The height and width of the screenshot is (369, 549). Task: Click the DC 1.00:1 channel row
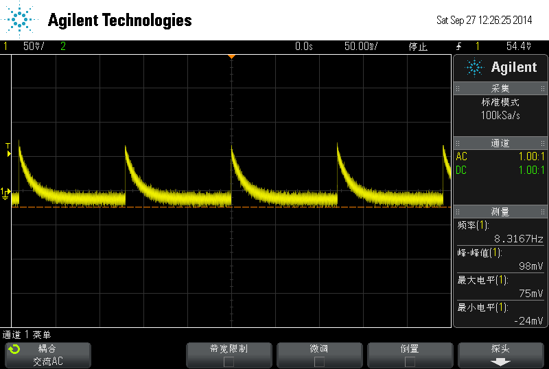[x=500, y=170]
